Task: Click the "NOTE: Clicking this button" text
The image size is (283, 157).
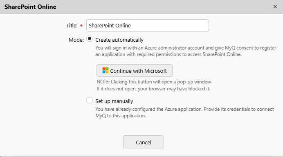Action: (154, 82)
